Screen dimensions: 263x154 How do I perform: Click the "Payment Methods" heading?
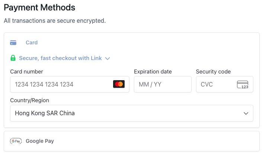click(x=39, y=7)
